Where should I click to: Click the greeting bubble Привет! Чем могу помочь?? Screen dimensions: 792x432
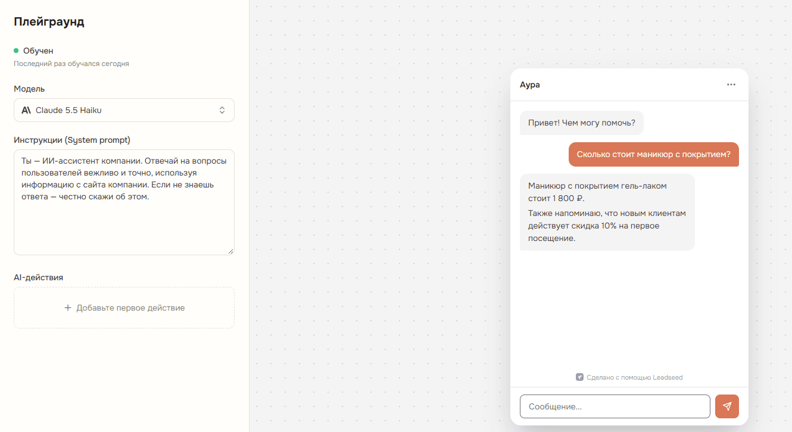point(582,123)
